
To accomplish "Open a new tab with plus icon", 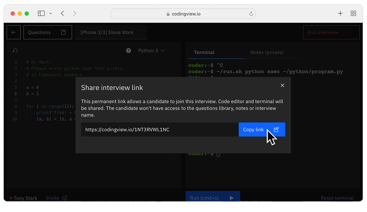I will [x=340, y=13].
